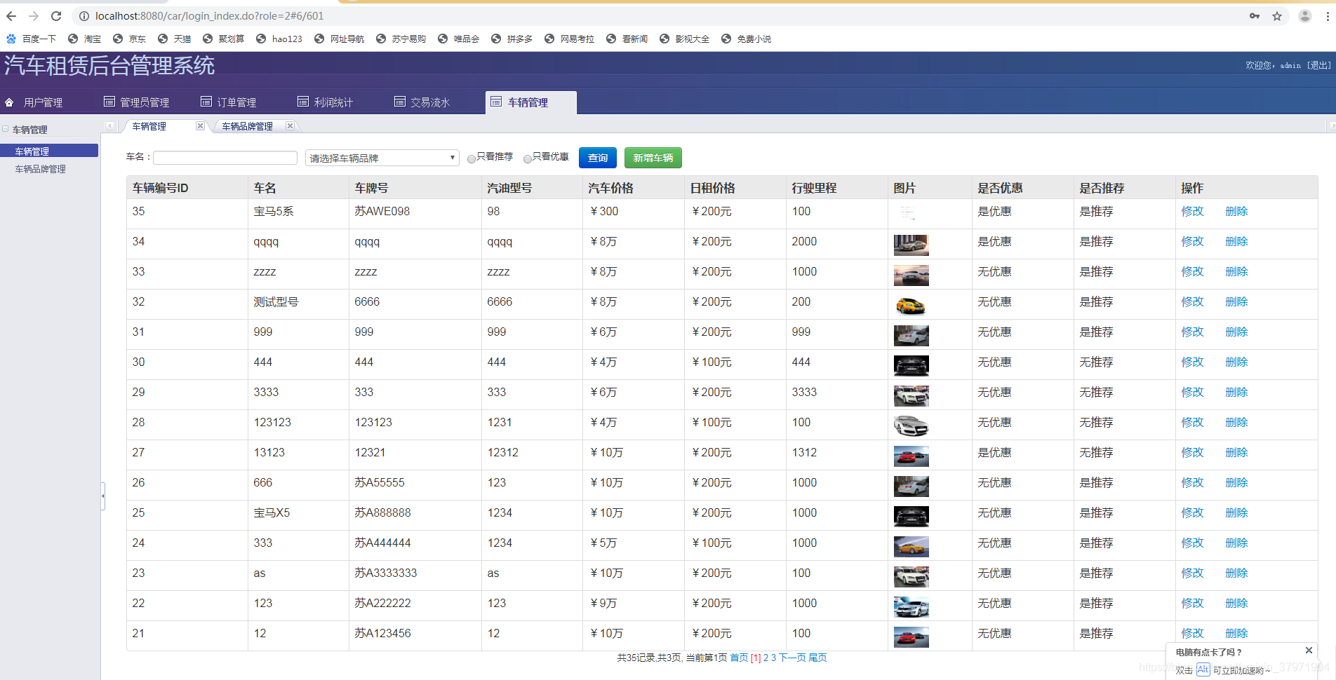Click the browser address bar URL
1336x680 pixels.
click(x=209, y=15)
